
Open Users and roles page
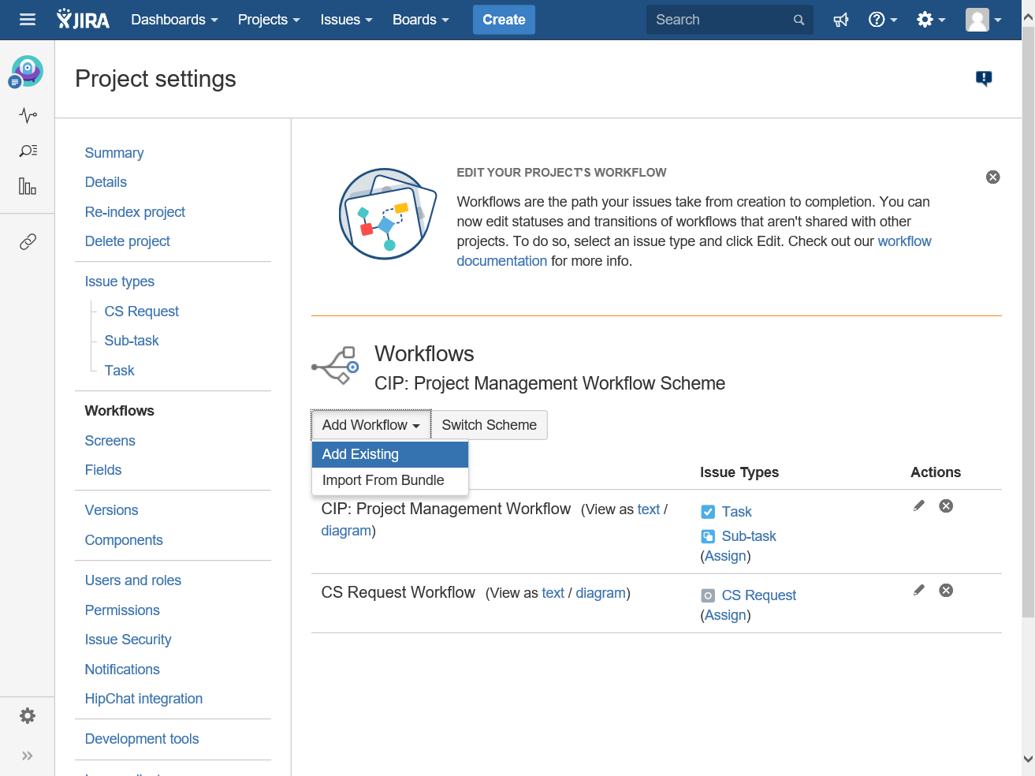pyautogui.click(x=132, y=580)
